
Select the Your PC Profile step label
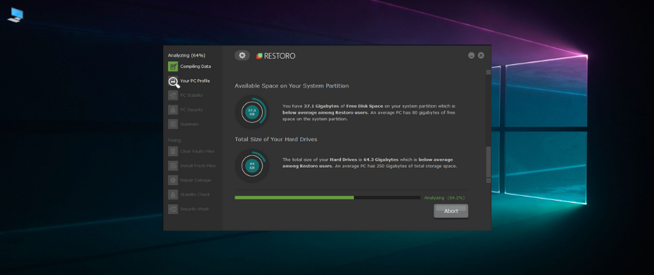point(196,81)
